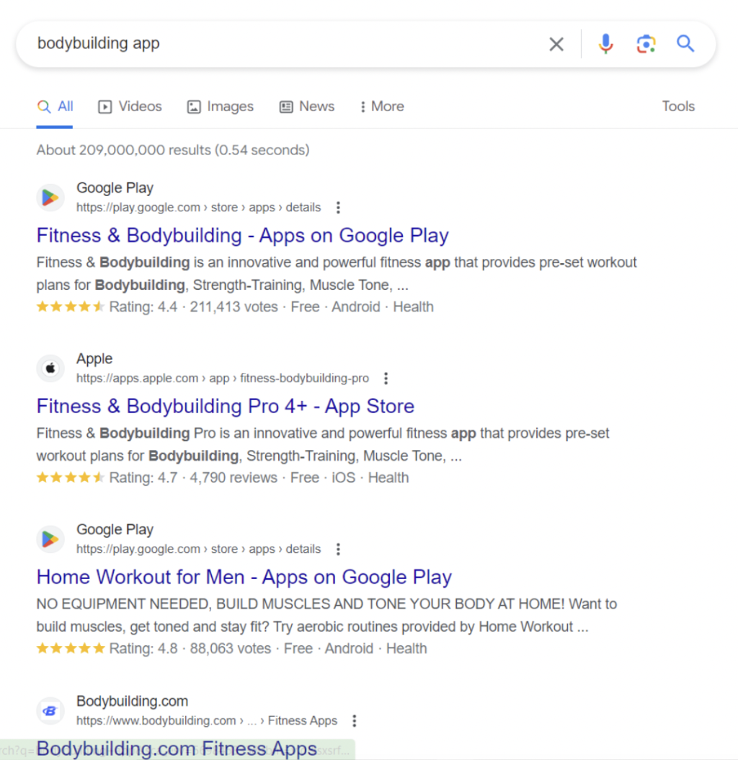Click Bodybuilding.com site favicon

click(x=50, y=710)
